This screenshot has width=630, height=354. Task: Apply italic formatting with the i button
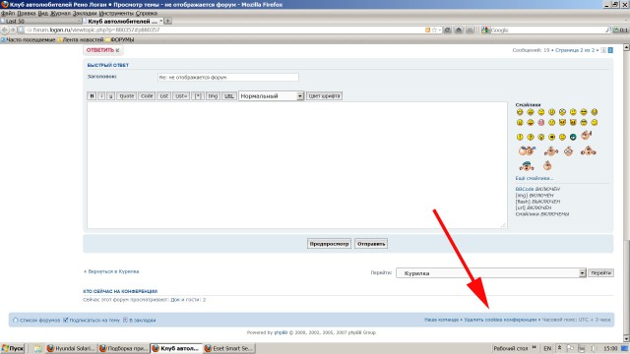coord(101,96)
